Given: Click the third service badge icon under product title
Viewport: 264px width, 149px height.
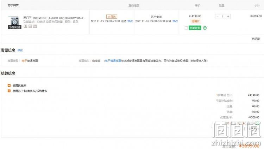Looking at the screenshot, I should [x=35, y=26].
